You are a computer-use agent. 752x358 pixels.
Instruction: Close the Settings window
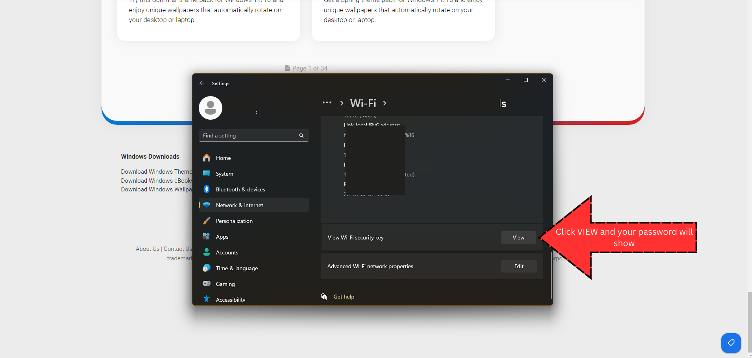[544, 80]
